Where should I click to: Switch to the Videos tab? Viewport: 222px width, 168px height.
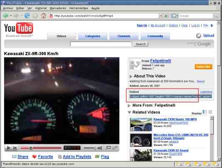click(62, 36)
